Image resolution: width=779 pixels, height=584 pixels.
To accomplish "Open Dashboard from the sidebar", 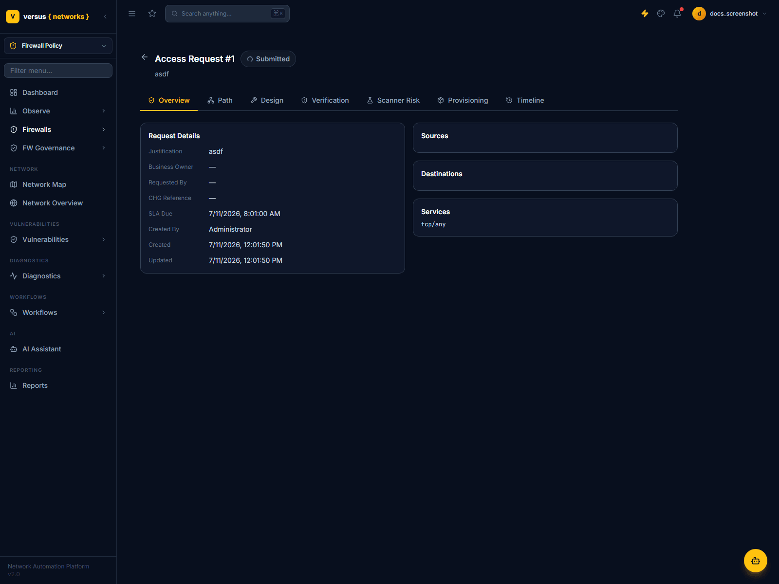I will (58, 92).
